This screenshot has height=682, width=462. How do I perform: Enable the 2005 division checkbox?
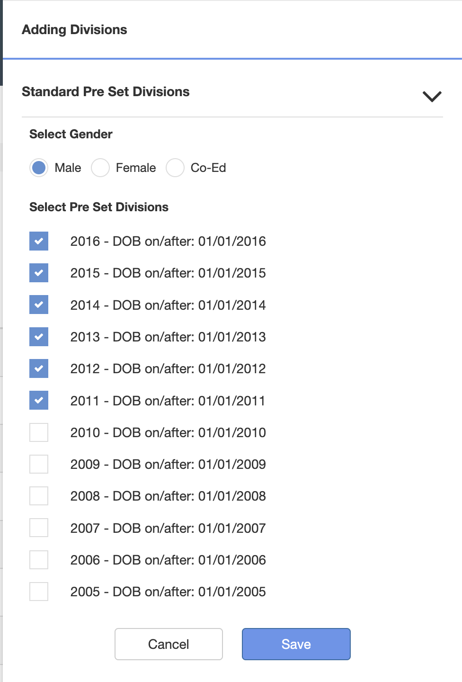click(39, 592)
